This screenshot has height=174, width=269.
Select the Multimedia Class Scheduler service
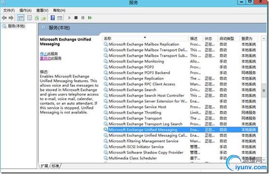tap(180, 158)
